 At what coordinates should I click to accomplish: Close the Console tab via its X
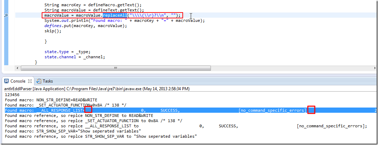pos(30,81)
